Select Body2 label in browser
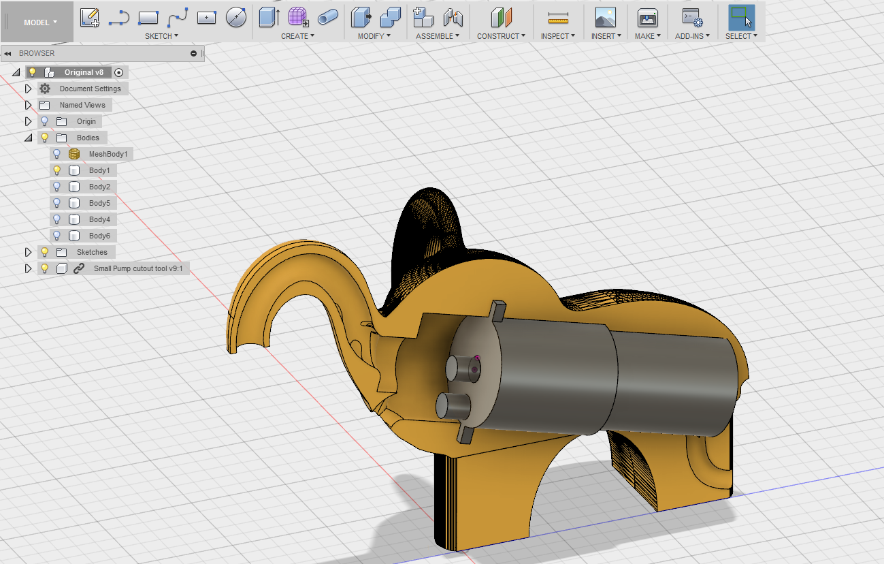Image resolution: width=884 pixels, height=564 pixels. [99, 187]
